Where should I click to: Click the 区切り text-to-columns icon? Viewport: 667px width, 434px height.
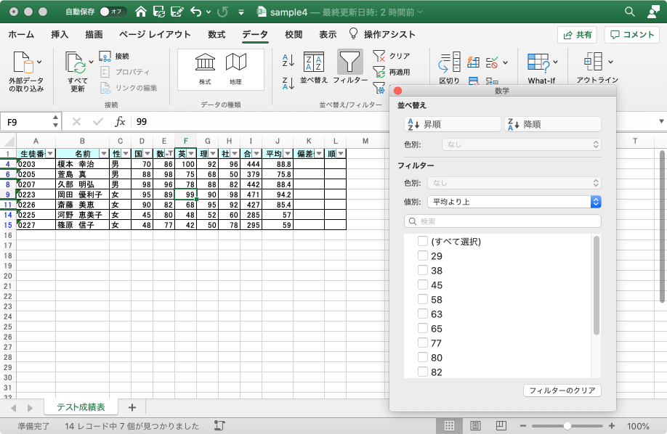point(449,62)
